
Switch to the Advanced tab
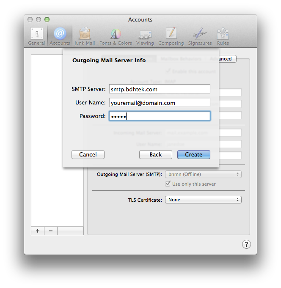coord(227,59)
